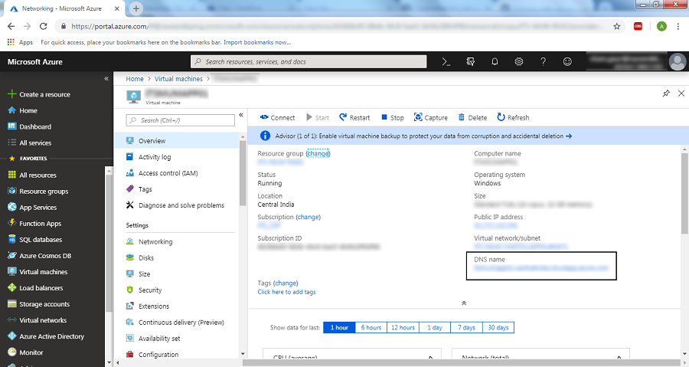Refresh the VM overview

coord(513,117)
